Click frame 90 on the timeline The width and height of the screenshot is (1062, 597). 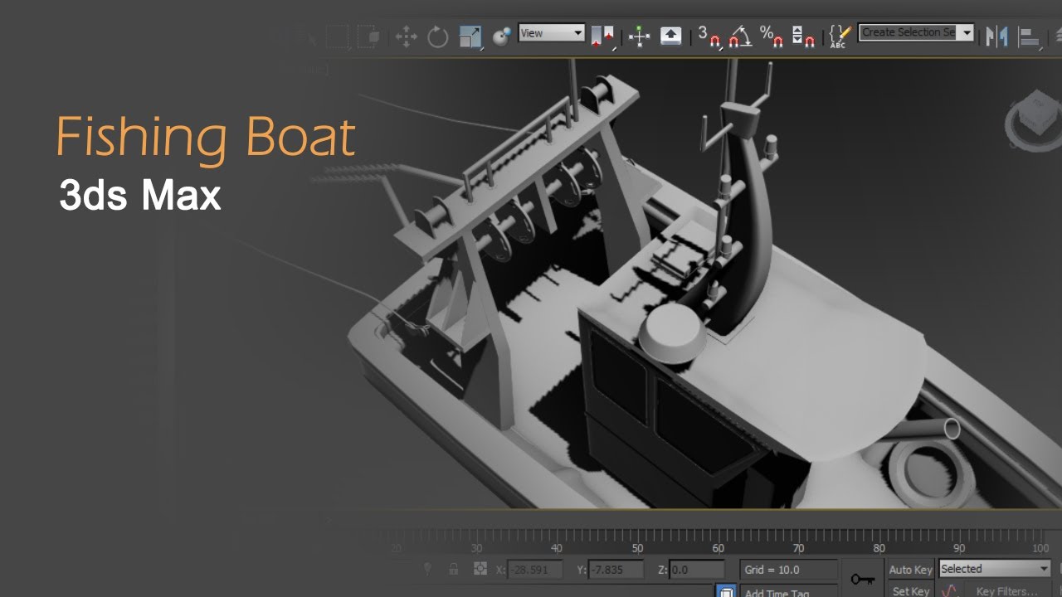click(x=959, y=547)
